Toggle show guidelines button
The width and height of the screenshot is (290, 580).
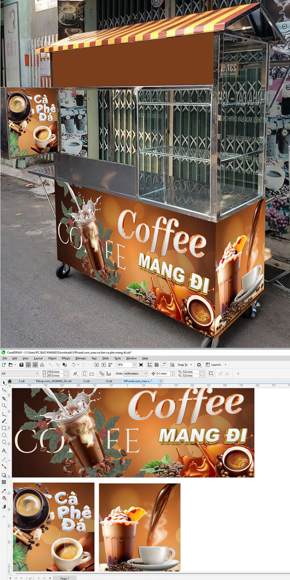tap(164, 364)
